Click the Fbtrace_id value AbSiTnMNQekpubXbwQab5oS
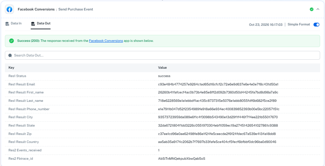 coord(182,159)
